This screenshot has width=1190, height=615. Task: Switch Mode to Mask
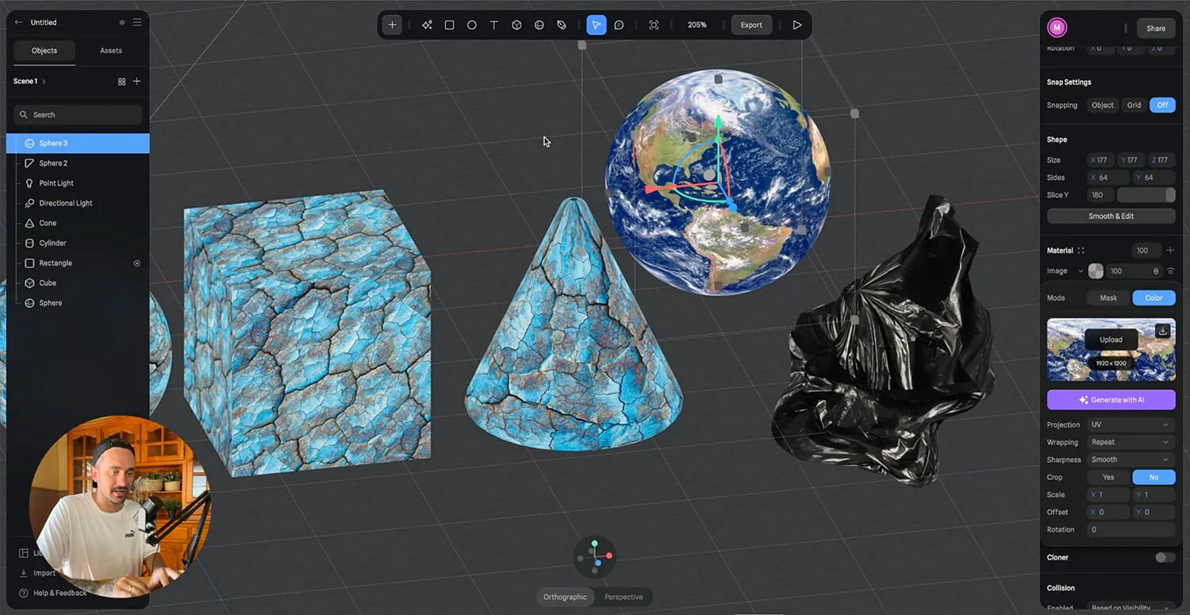coord(1108,298)
